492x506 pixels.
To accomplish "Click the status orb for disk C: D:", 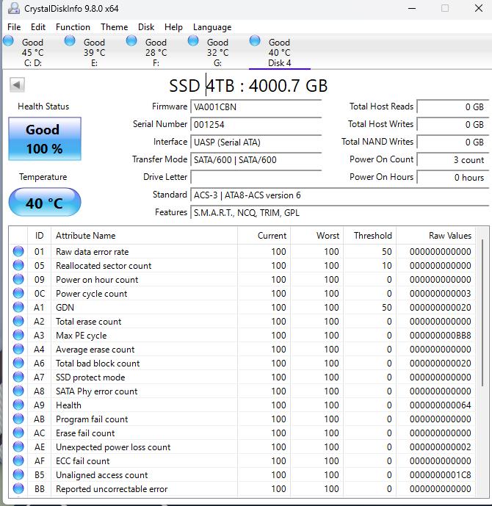I will (8, 40).
